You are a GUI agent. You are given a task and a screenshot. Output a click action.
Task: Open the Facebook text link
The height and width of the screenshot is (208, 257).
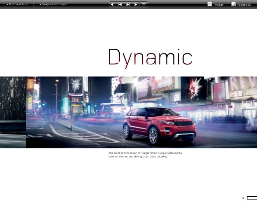point(244,5)
